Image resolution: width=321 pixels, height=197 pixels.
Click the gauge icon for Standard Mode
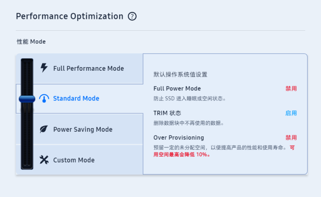click(44, 99)
